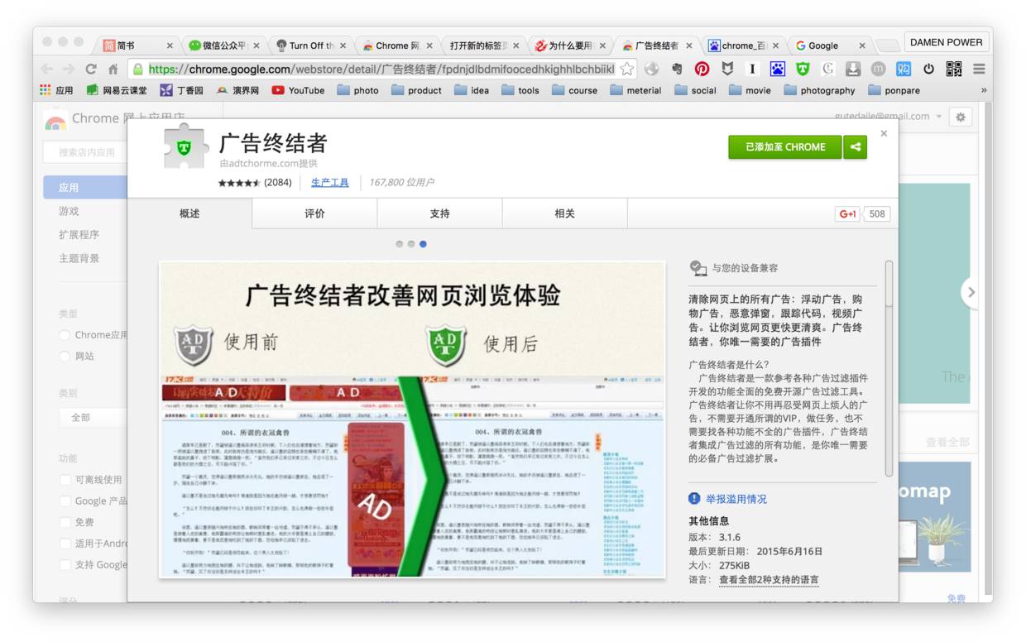Image resolution: width=1026 pixels, height=642 pixels.
Task: Open the account email dropdown arrow
Action: point(939,117)
